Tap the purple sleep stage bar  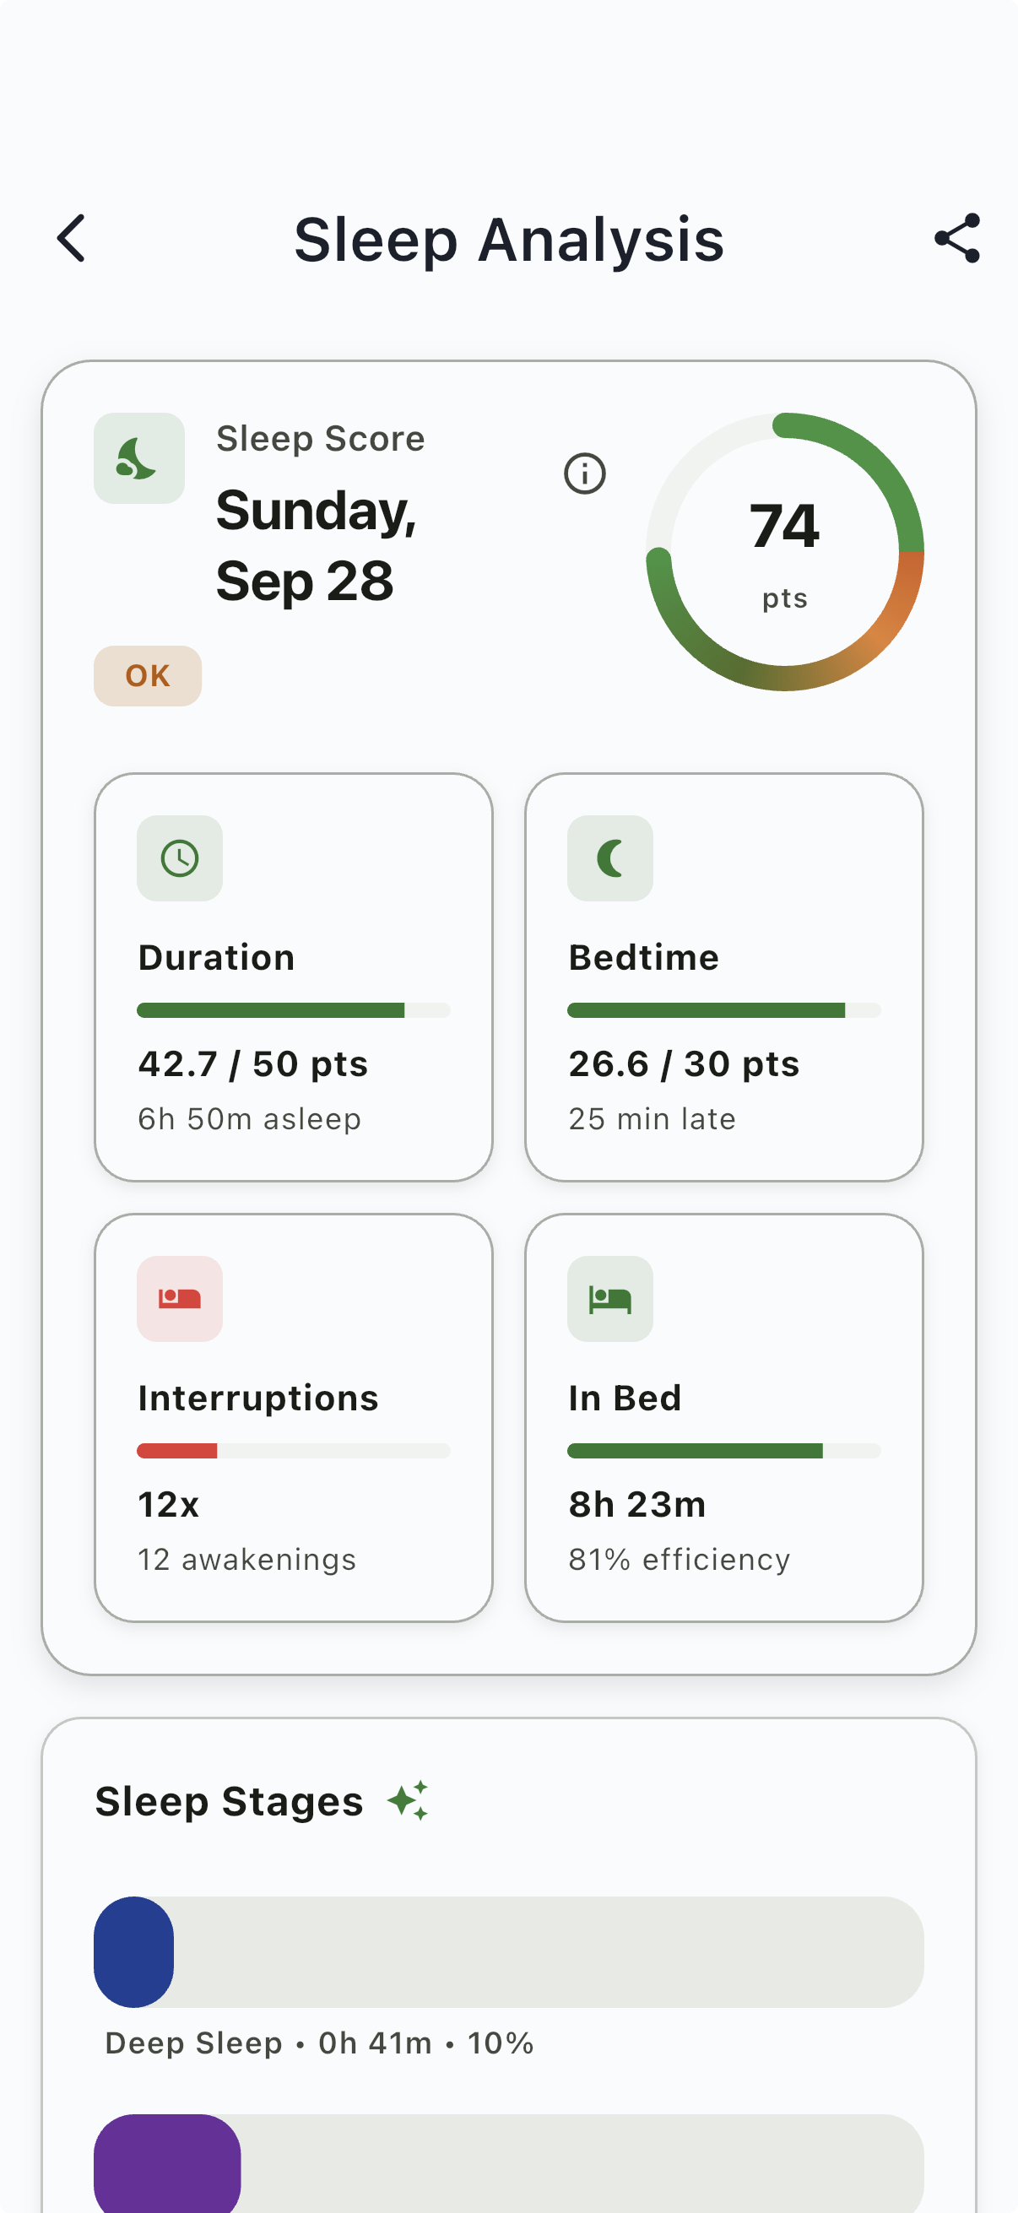[167, 2163]
